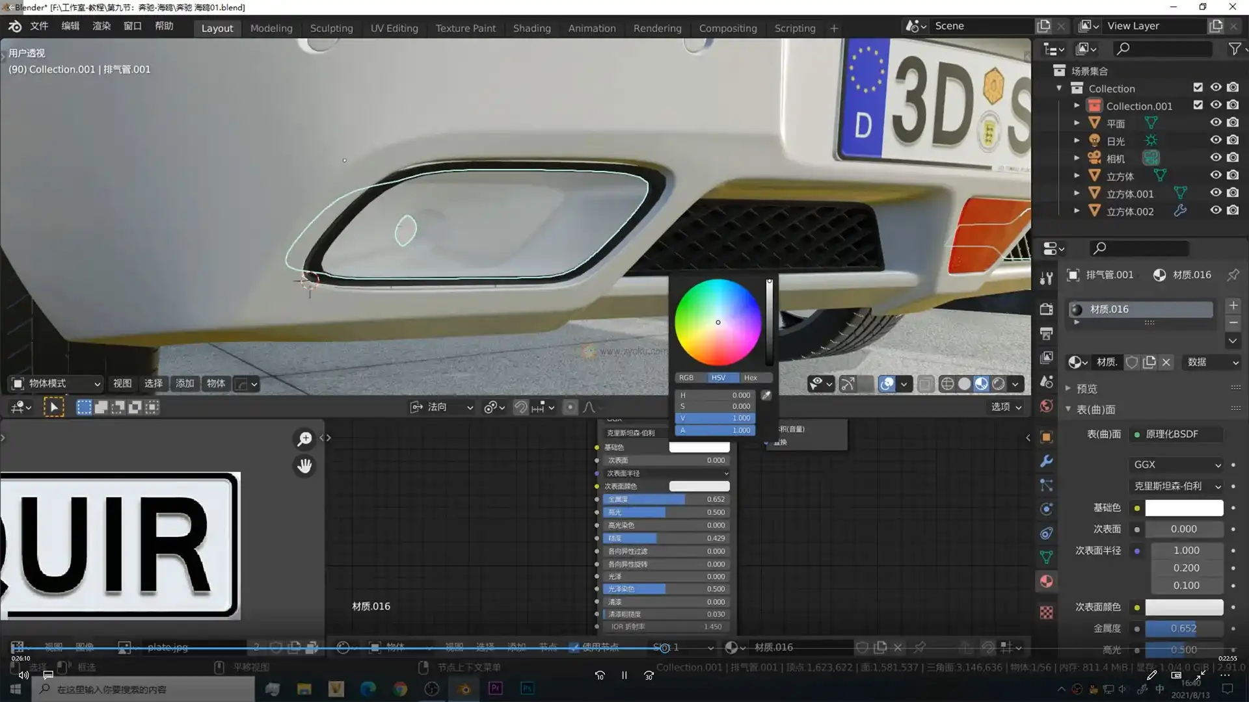Open the outliner filter funnel icon
Image resolution: width=1249 pixels, height=702 pixels.
[x=1234, y=49]
